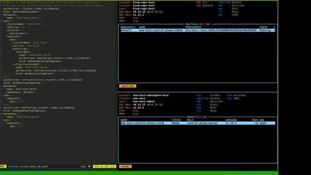Click the Edit hint in the Nodes pane
The width and height of the screenshot is (311, 175).
pyautogui.click(x=213, y=108)
